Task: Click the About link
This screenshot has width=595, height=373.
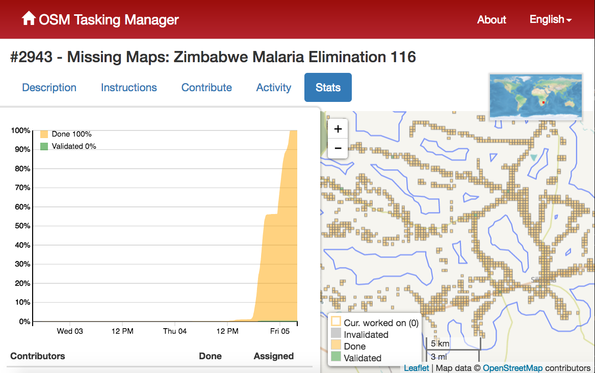Action: (x=491, y=20)
